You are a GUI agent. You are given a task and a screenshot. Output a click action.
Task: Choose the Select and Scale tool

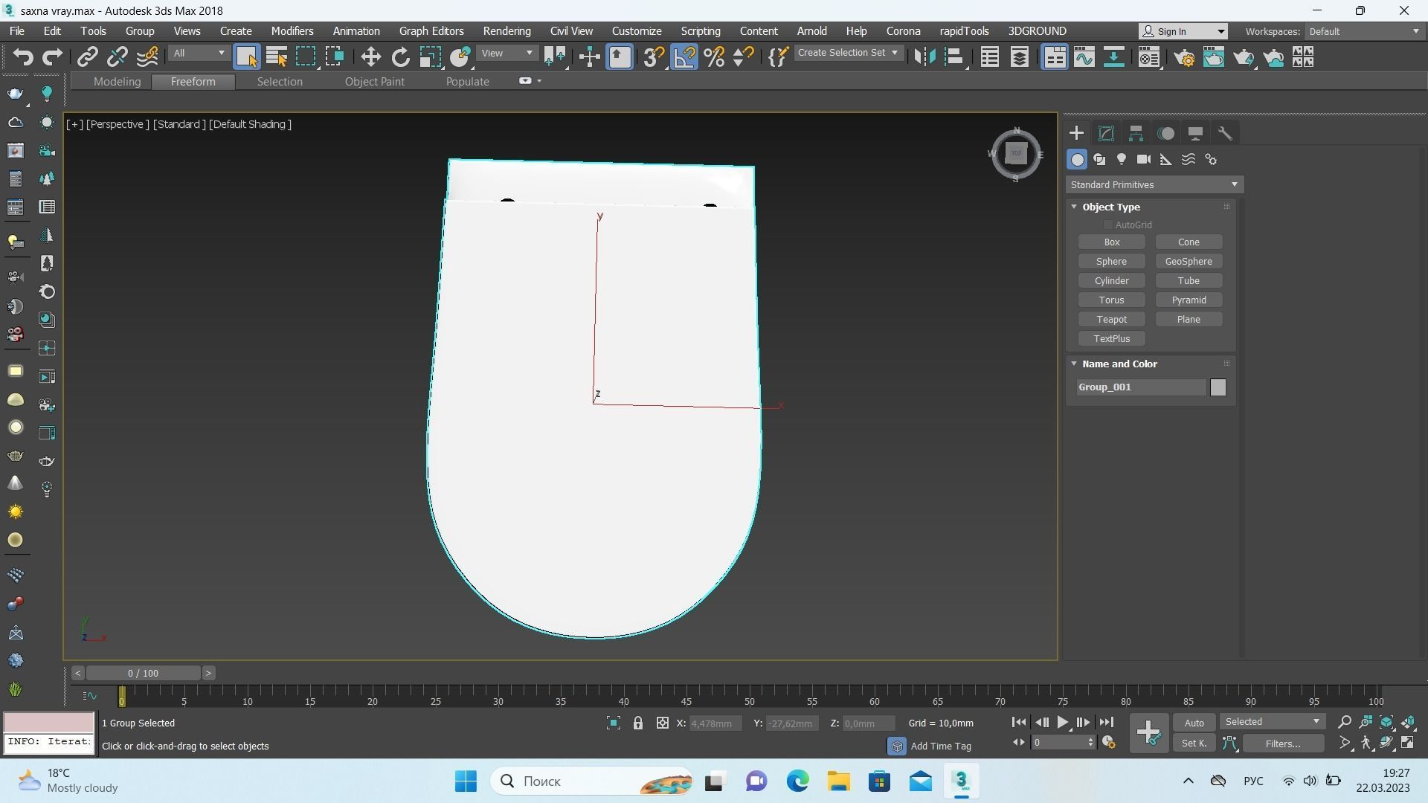[430, 57]
